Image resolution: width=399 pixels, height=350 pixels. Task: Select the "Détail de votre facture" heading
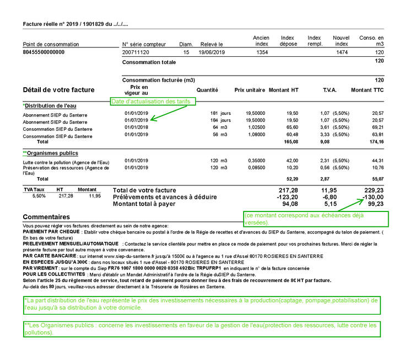click(58, 90)
